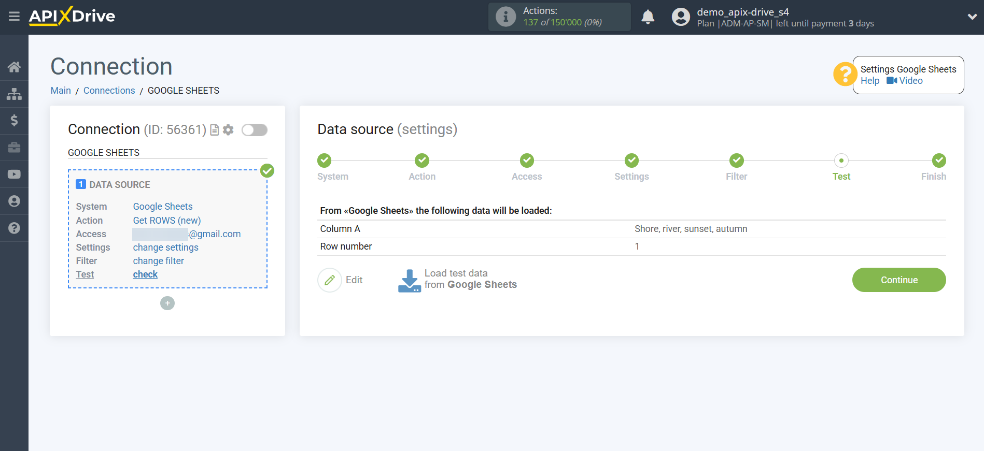The height and width of the screenshot is (451, 984).
Task: Open the connections sitemap icon
Action: (14, 94)
